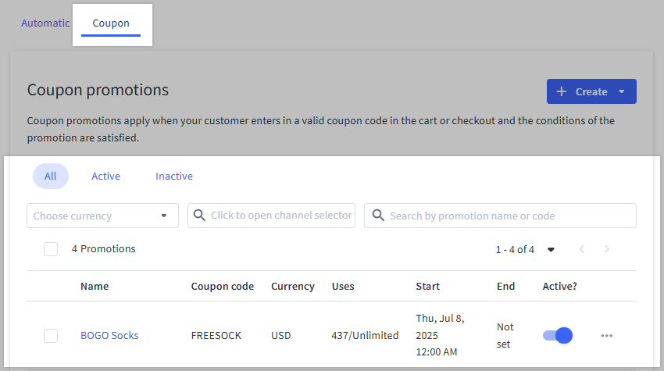664x371 pixels.
Task: Open the BOGO Socks promotion link
Action: click(109, 336)
